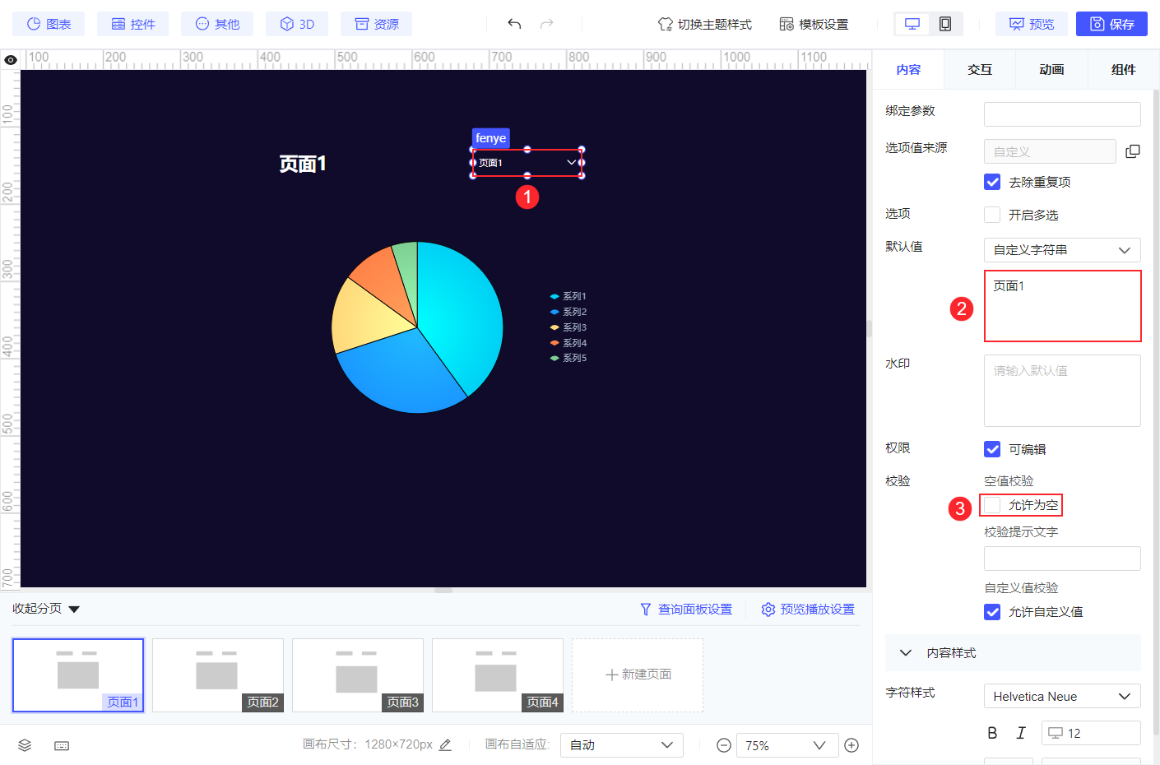The width and height of the screenshot is (1160, 765).
Task: Click the 保存 button
Action: pos(1111,24)
